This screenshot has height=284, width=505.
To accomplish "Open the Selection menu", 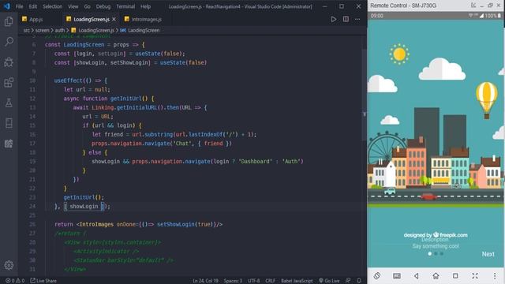I will 53,6.
